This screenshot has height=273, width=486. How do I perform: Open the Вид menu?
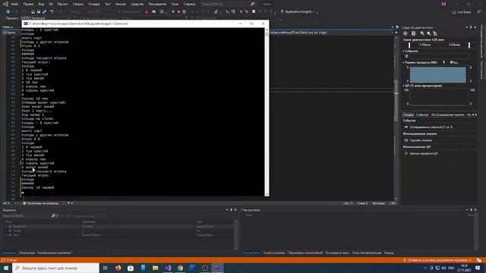41,4
